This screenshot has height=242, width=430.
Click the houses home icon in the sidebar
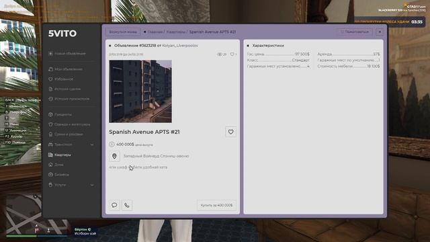pyautogui.click(x=50, y=165)
